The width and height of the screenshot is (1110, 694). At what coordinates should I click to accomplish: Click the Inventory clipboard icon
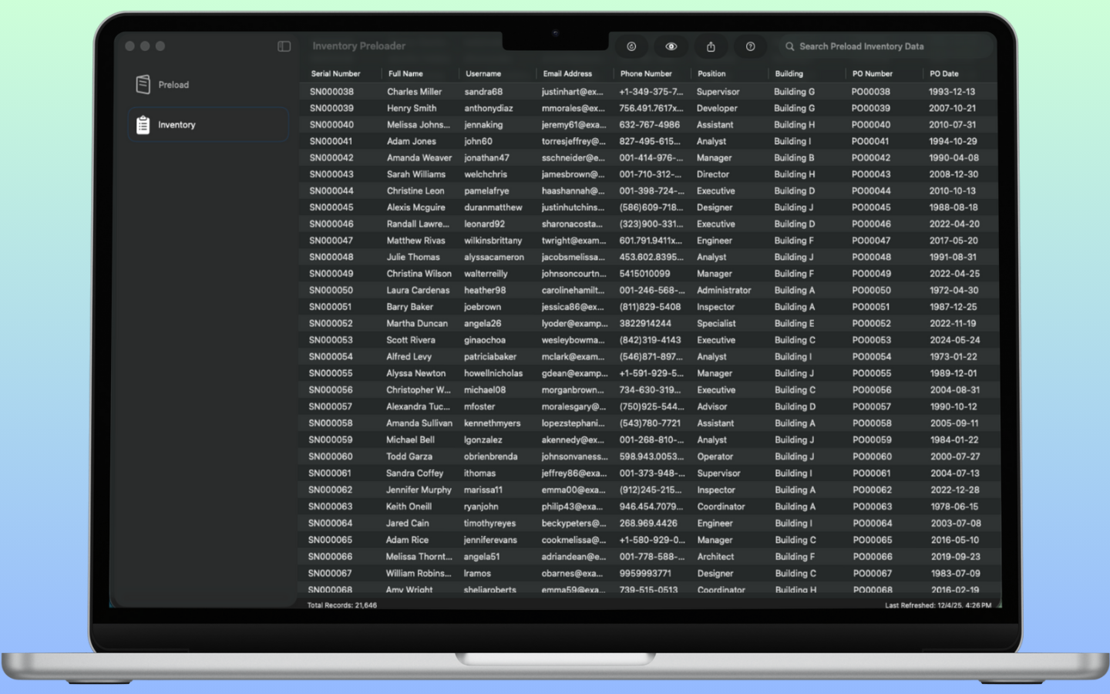tap(143, 125)
